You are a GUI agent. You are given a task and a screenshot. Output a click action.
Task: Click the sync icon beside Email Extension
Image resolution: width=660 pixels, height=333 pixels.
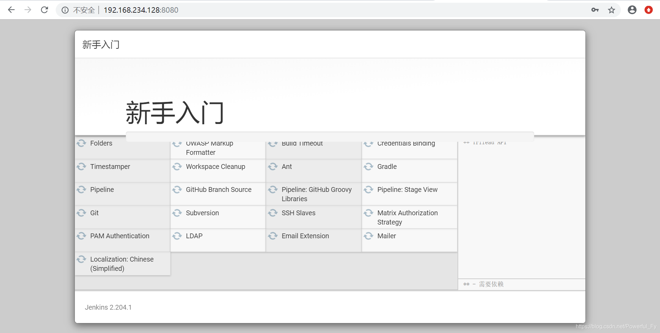[x=273, y=236]
